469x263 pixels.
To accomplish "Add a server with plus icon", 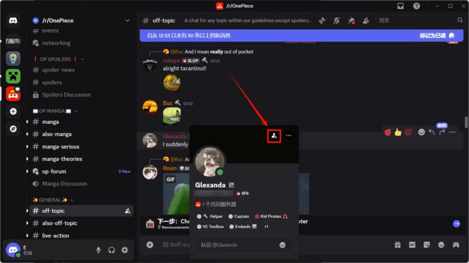I will (13, 111).
